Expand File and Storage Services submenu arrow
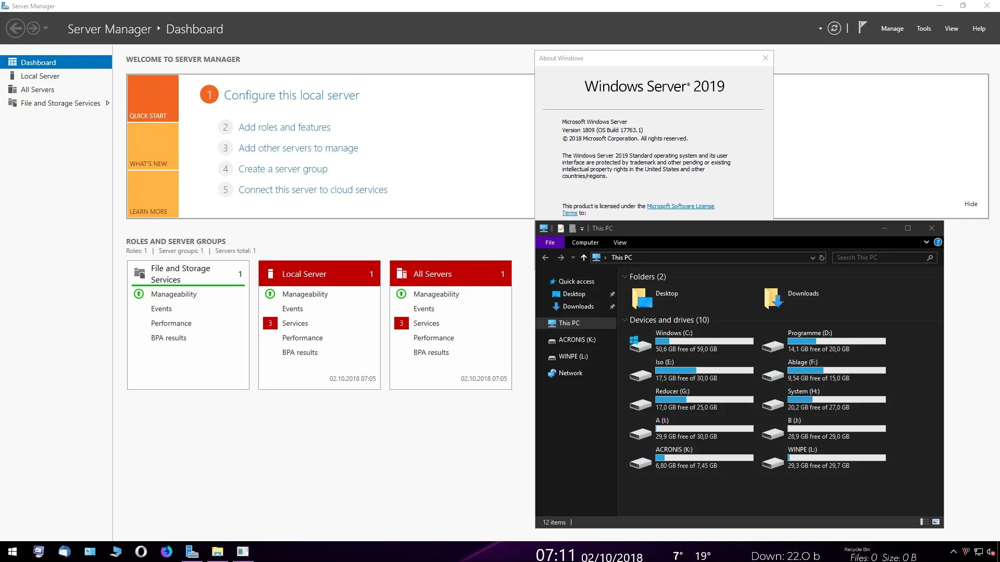 tap(107, 103)
